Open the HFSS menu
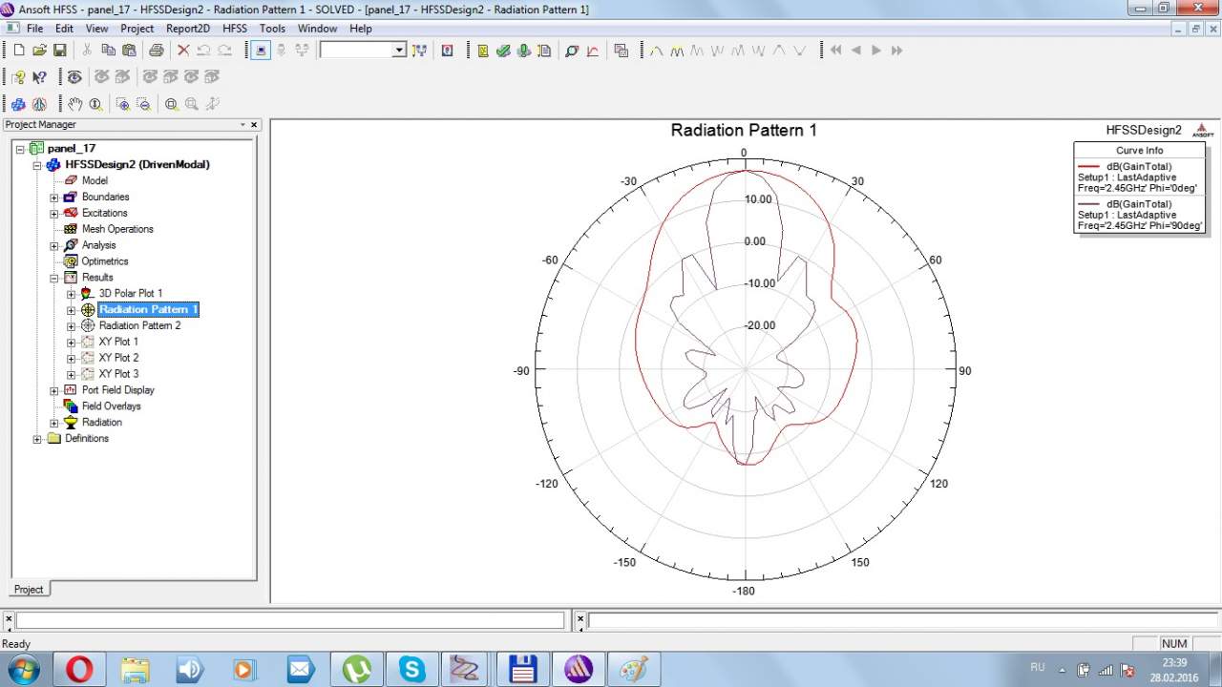1222x687 pixels. click(x=235, y=29)
